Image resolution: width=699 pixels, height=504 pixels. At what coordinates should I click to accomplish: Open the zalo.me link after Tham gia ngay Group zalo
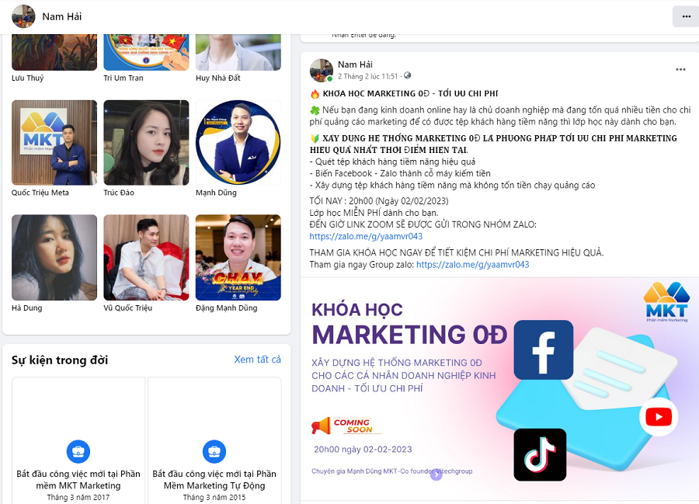(472, 264)
